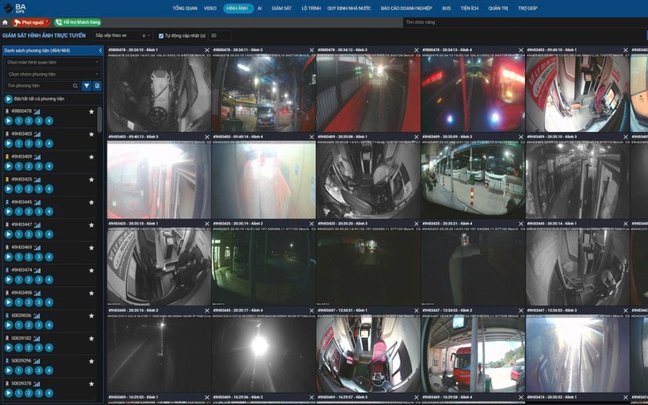Toggle Bật/tắt tất cả phương tiện button

coord(8,99)
